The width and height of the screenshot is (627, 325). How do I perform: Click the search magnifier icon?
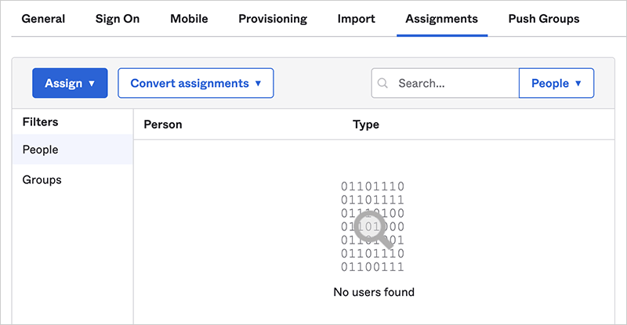pyautogui.click(x=383, y=83)
